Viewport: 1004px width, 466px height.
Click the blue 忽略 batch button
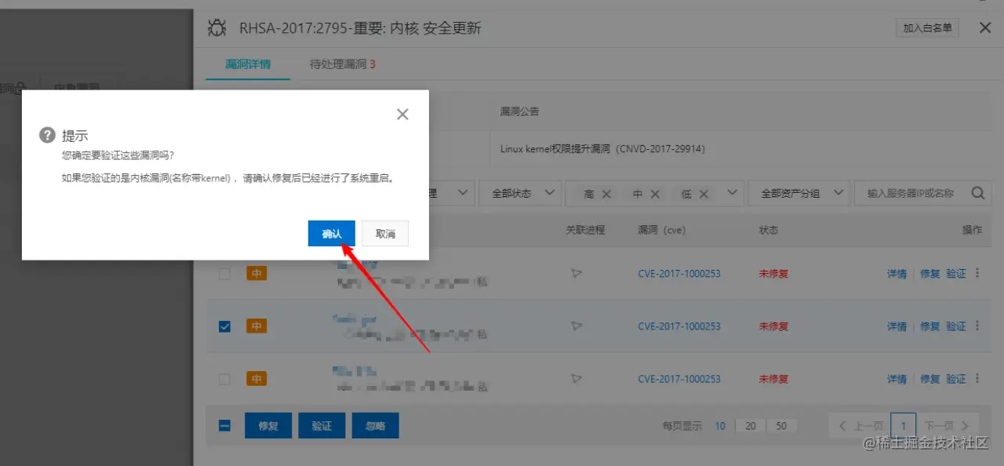pyautogui.click(x=375, y=426)
